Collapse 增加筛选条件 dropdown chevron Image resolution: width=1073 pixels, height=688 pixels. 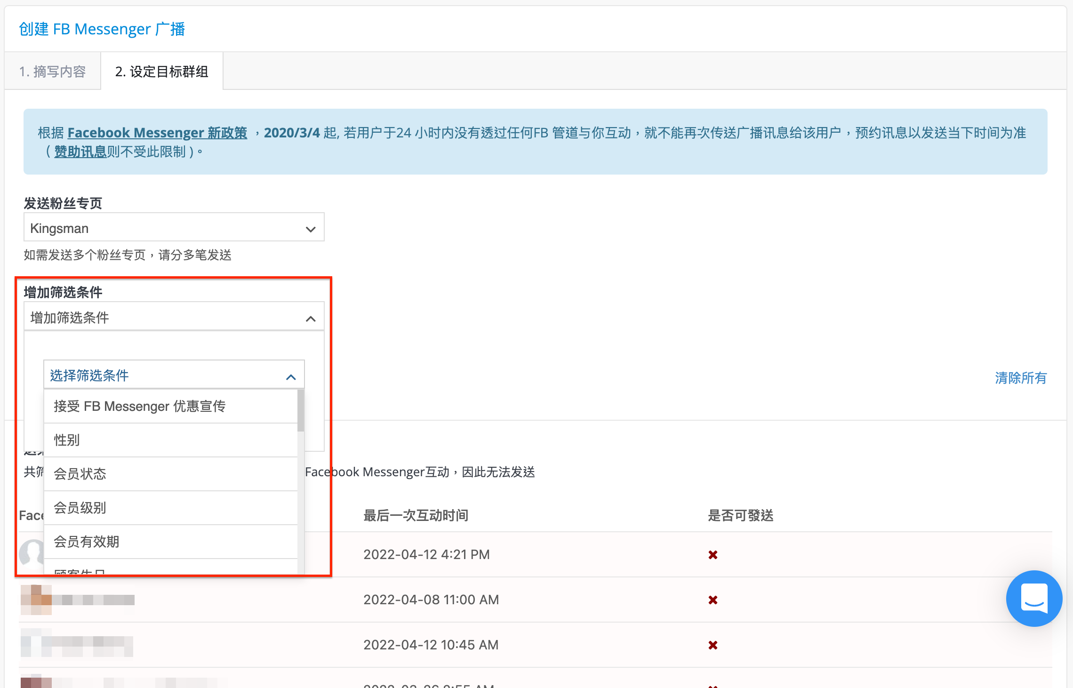pyautogui.click(x=311, y=319)
